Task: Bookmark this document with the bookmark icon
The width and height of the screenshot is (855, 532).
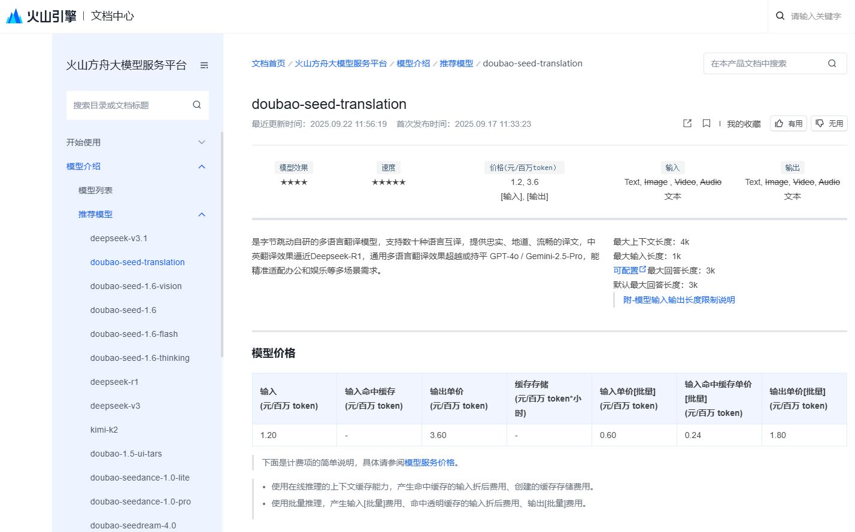Action: (707, 123)
